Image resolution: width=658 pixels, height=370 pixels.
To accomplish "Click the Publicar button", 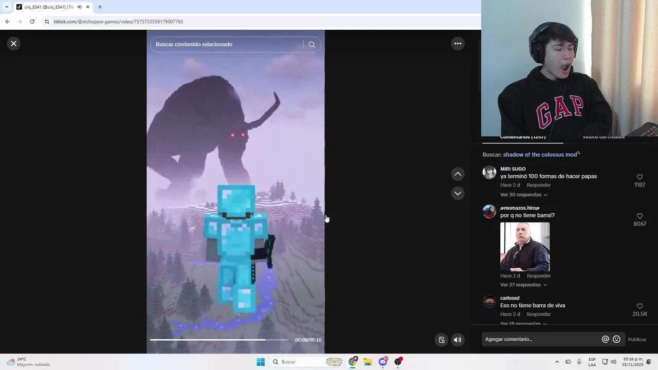I will (637, 340).
